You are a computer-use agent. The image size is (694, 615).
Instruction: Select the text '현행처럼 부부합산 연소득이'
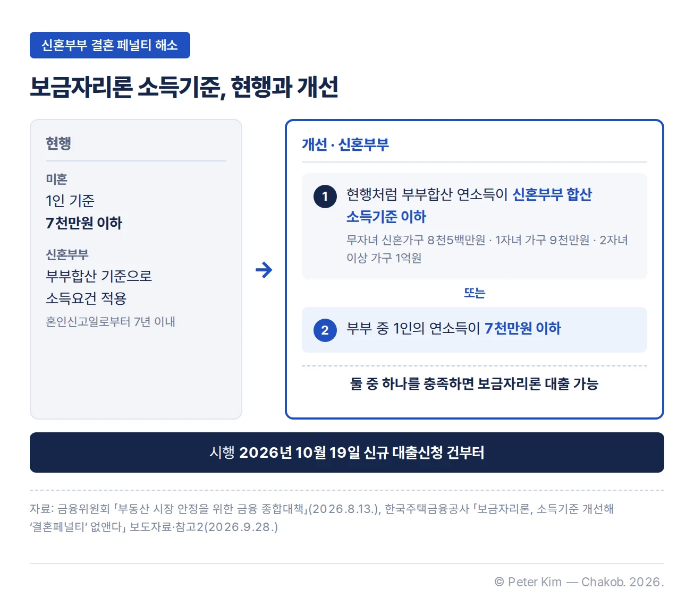[x=427, y=194]
